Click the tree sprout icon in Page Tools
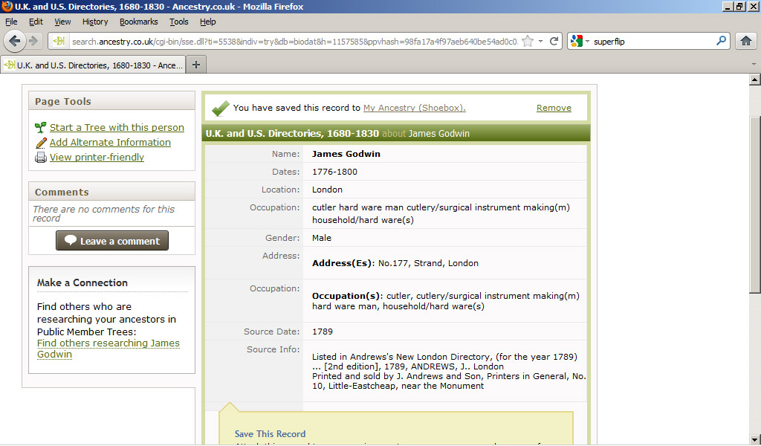The image size is (761, 446). click(41, 128)
